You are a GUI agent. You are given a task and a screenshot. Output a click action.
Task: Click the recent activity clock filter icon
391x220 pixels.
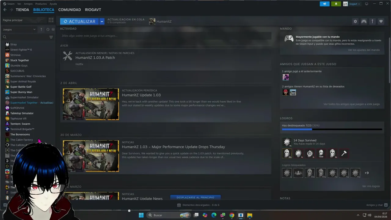pos(48,29)
